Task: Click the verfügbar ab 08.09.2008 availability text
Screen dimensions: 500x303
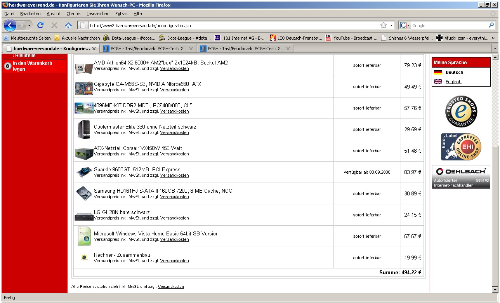Action: click(367, 172)
